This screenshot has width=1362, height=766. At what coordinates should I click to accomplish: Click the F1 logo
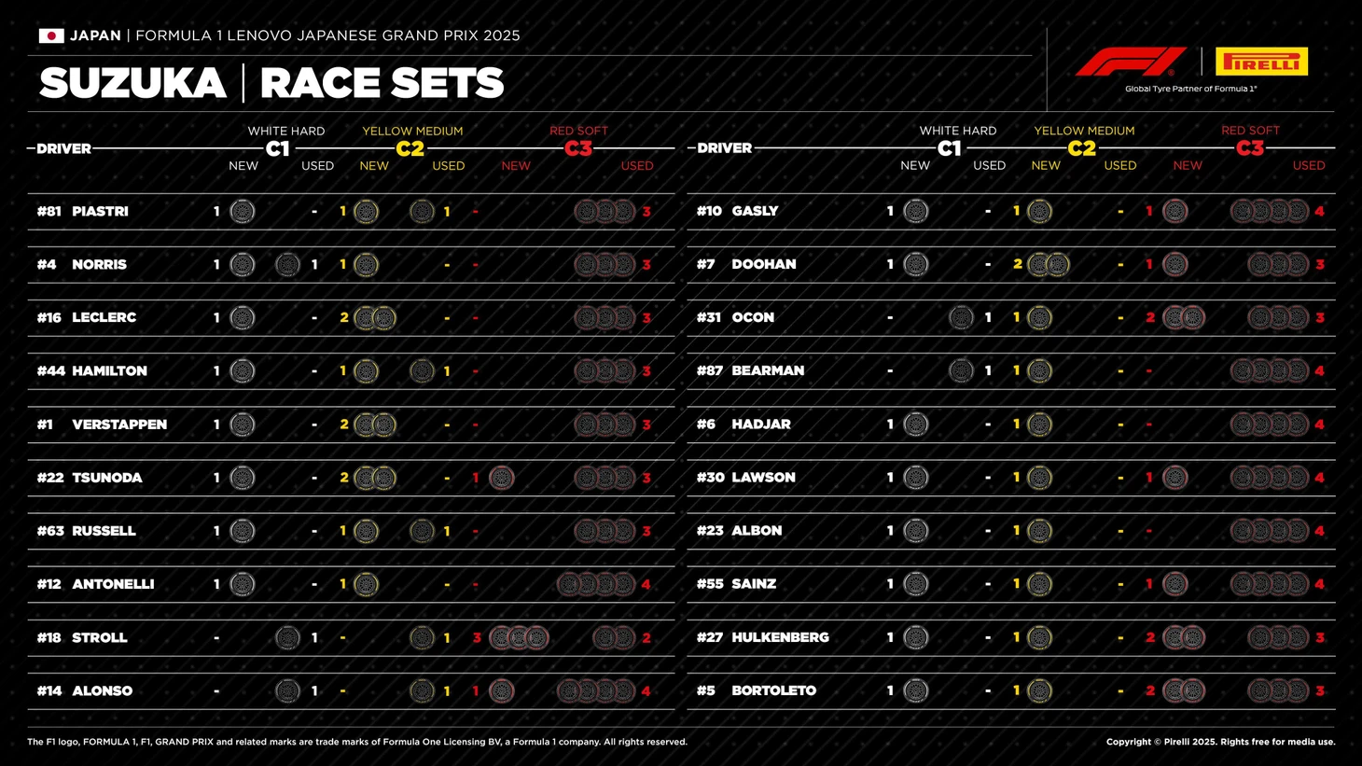[x=1131, y=62]
